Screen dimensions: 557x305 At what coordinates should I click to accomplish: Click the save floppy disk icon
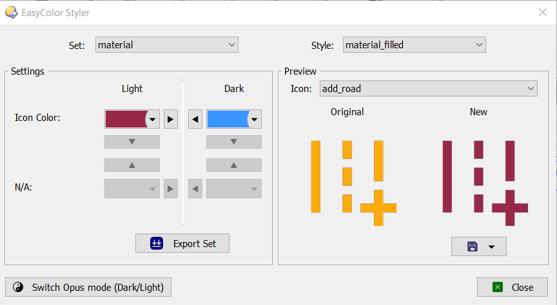pyautogui.click(x=472, y=246)
